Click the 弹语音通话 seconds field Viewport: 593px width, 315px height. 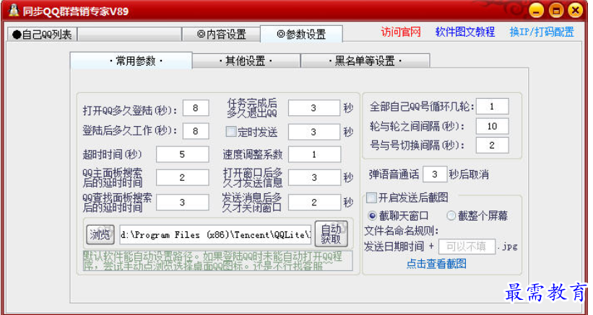(x=435, y=174)
